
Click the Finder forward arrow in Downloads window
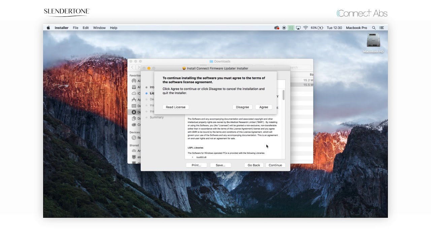tap(138, 68)
